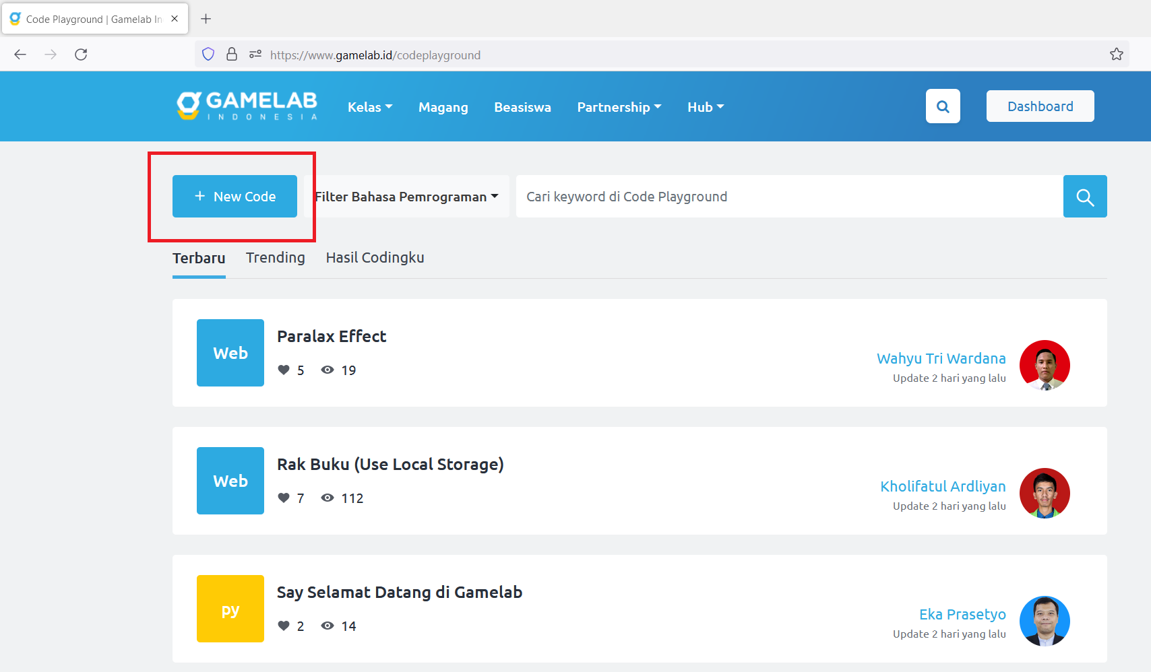The height and width of the screenshot is (672, 1151).
Task: Click the New Code button
Action: tap(235, 197)
